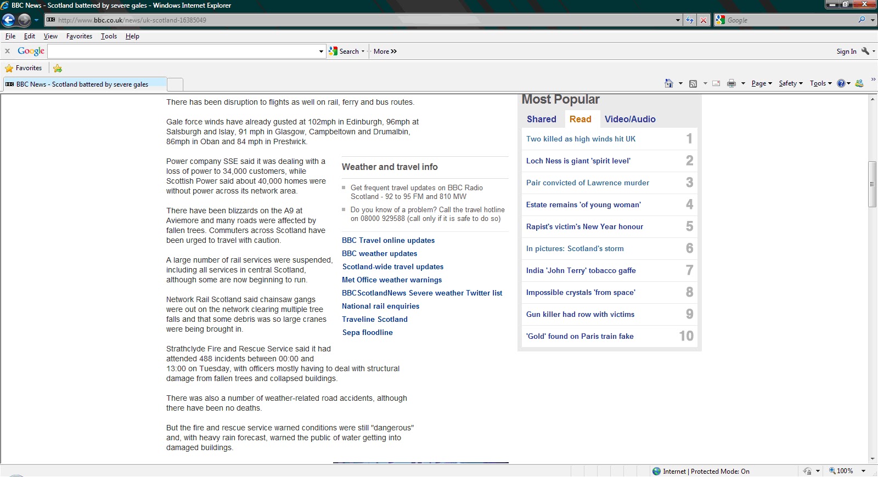Open Google toolbar wrench settings icon
The width and height of the screenshot is (878, 477).
click(x=865, y=51)
